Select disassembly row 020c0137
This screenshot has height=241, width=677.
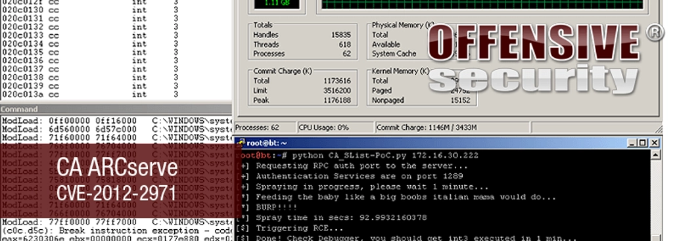[x=90, y=69]
